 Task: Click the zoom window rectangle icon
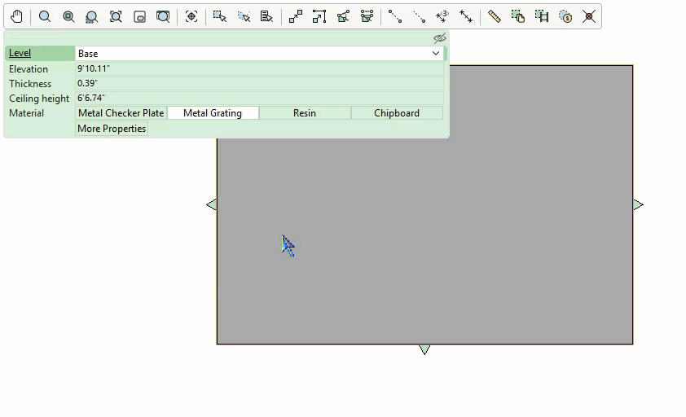tap(139, 16)
